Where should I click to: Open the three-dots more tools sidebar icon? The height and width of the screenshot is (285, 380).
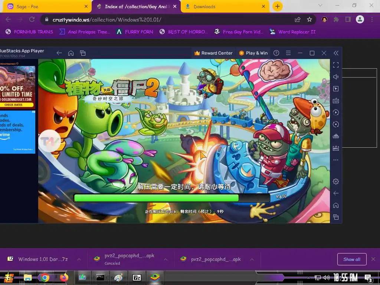click(335, 160)
